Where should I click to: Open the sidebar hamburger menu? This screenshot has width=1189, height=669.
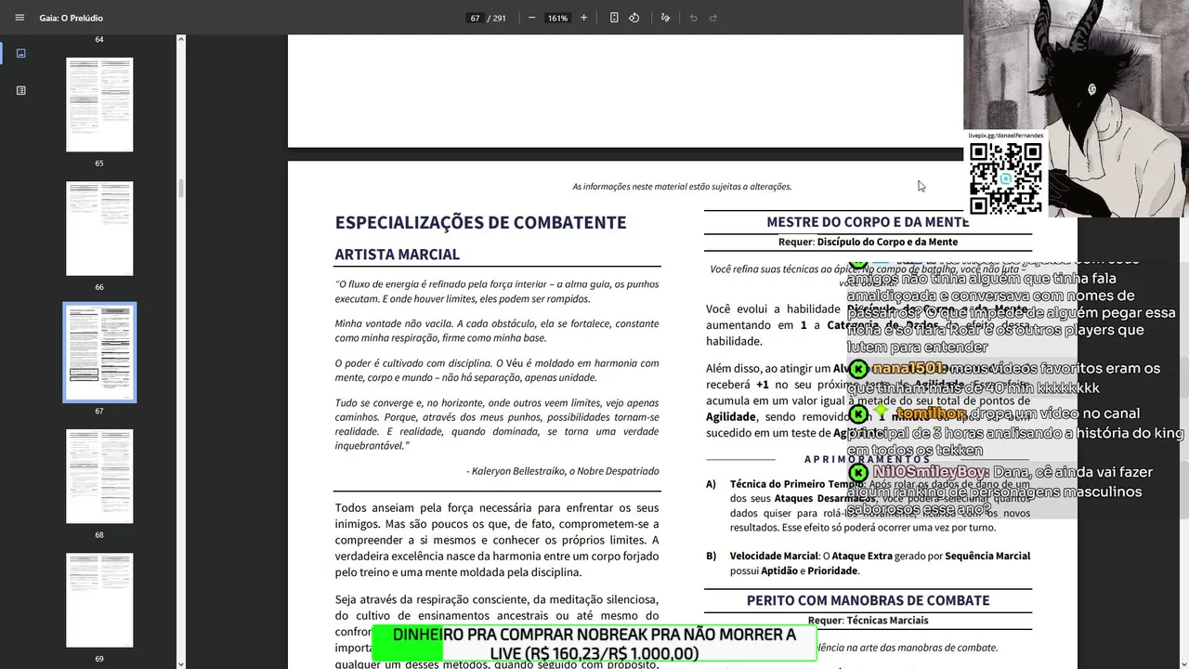click(x=20, y=18)
